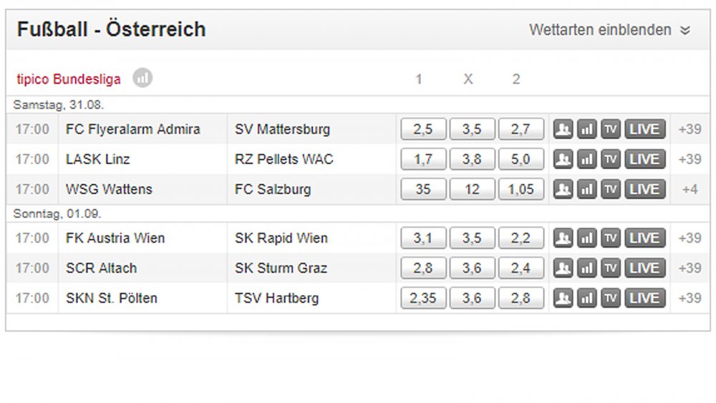Expand +39 more bets for Altach match
This screenshot has width=716, height=403.
pyautogui.click(x=690, y=268)
